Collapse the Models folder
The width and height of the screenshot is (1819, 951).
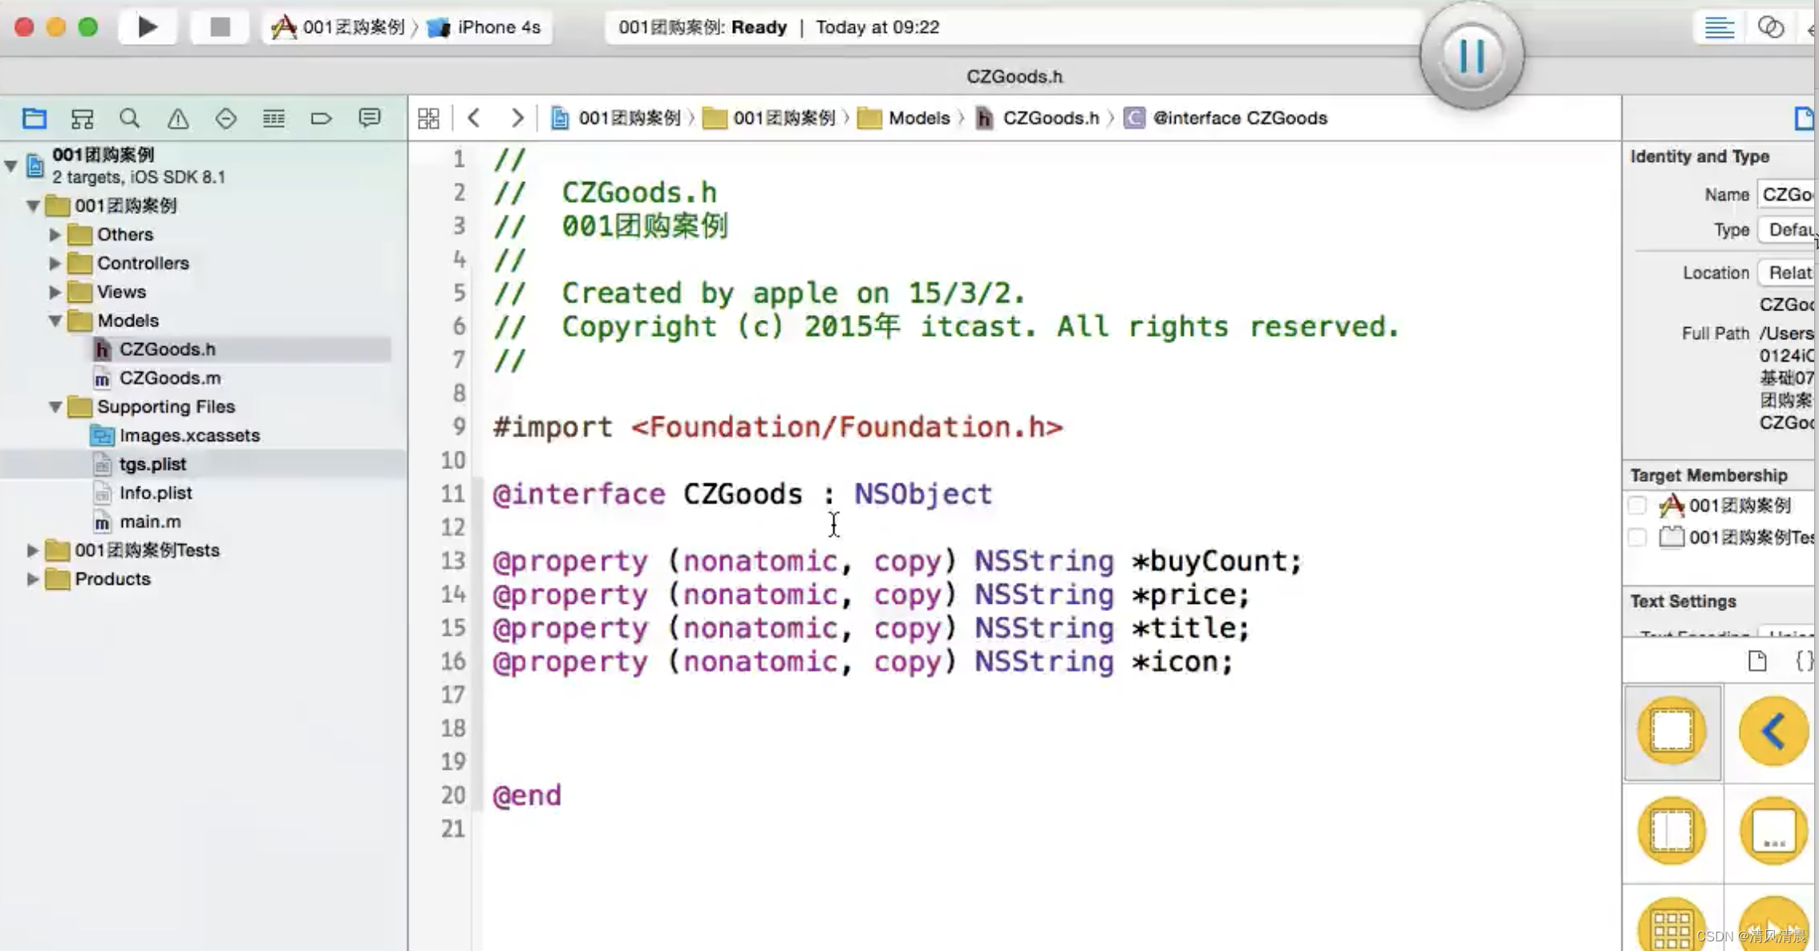tap(55, 321)
